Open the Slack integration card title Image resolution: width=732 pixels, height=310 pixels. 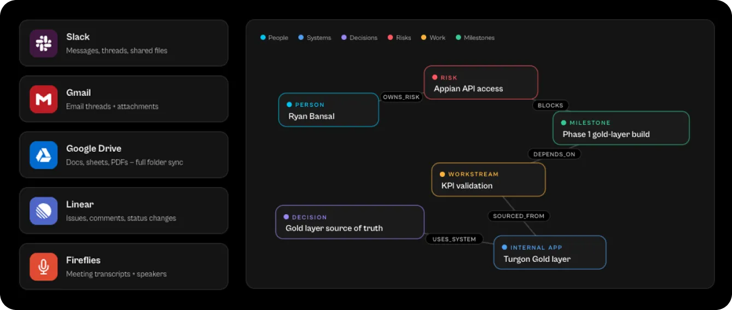point(78,37)
